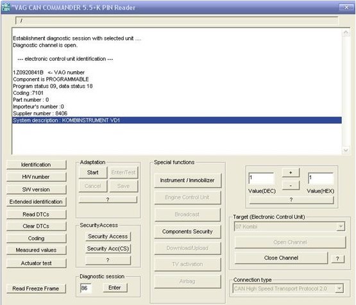Expand the Connection type dropdown

[339, 288]
